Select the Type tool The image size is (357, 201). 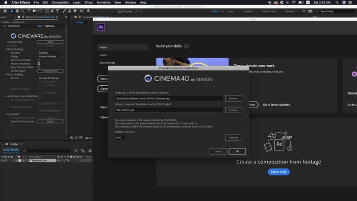tap(57, 11)
